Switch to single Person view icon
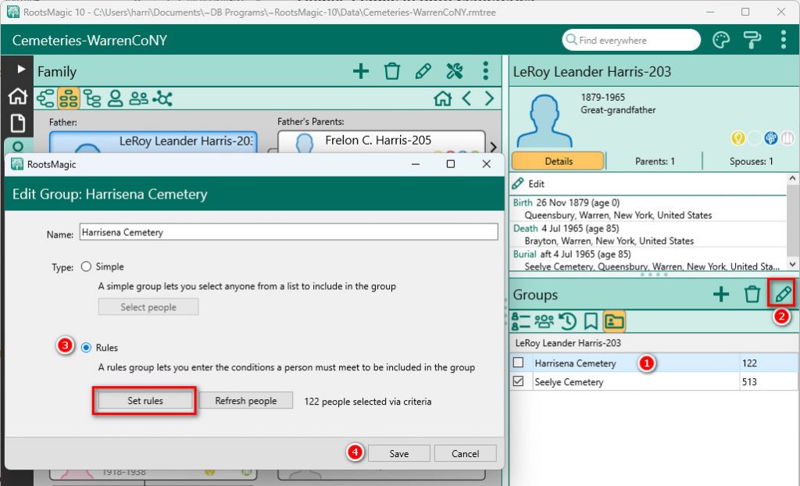Image resolution: width=800 pixels, height=486 pixels. (x=116, y=98)
